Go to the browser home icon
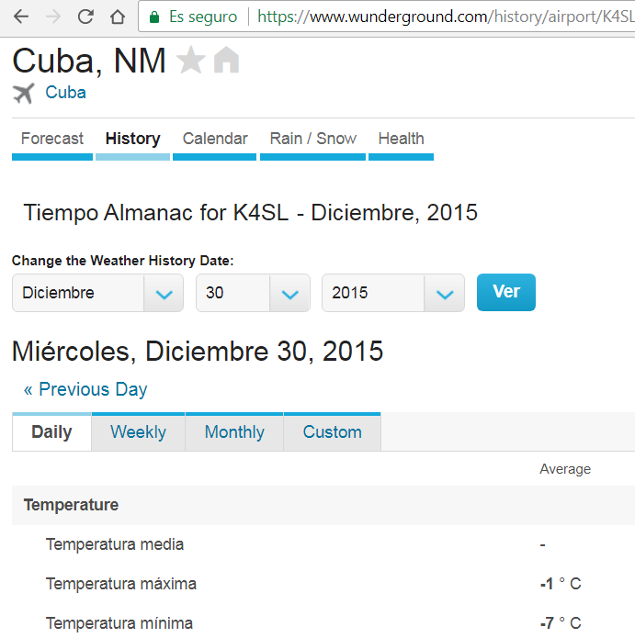The height and width of the screenshot is (638, 635). [x=118, y=17]
